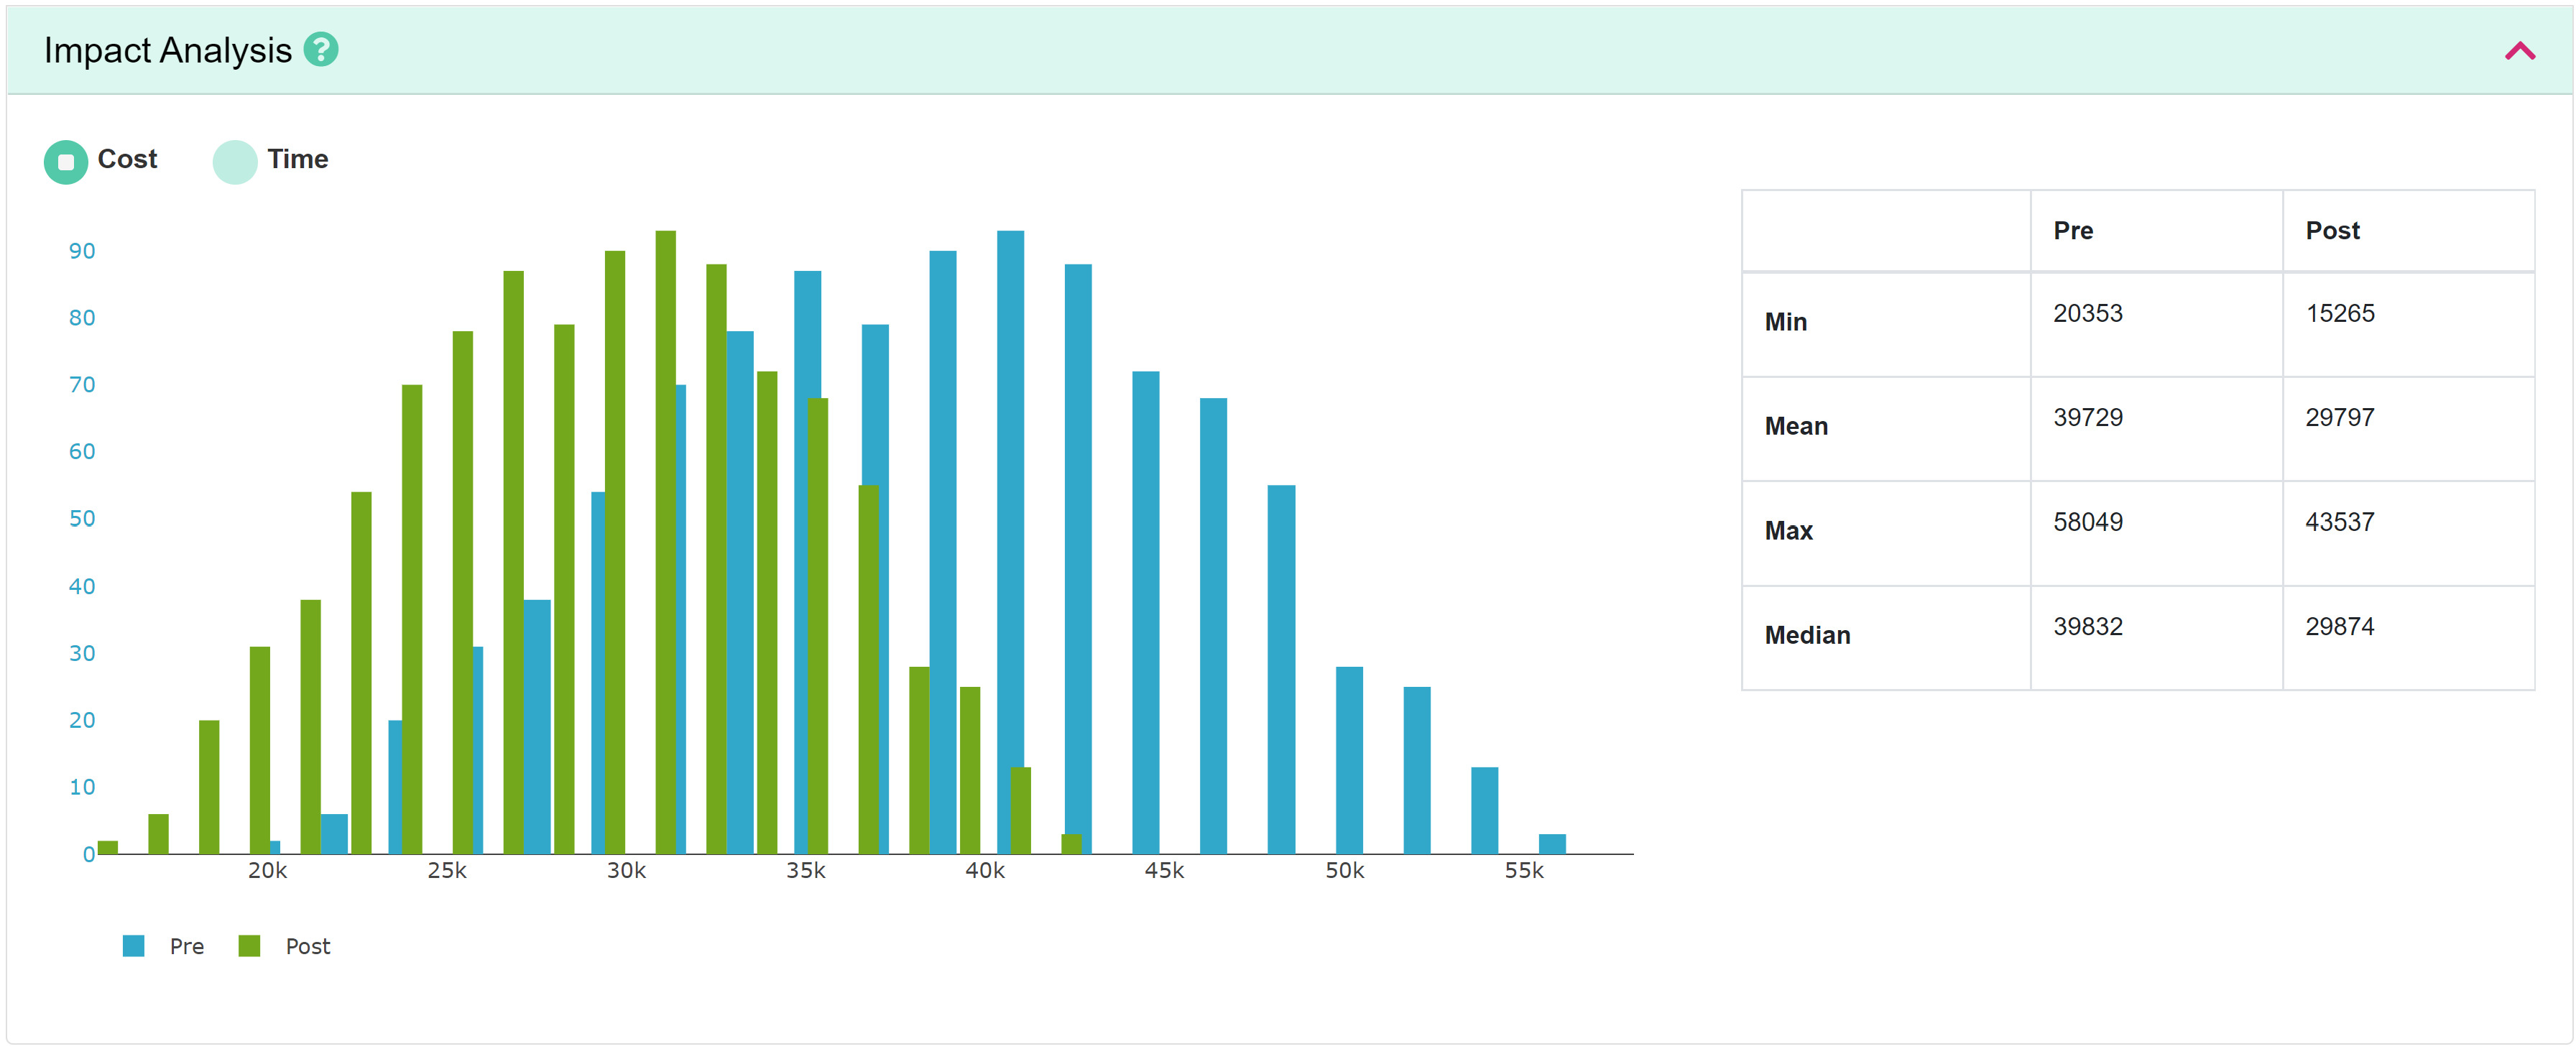Click the 50 y-axis label

click(82, 519)
